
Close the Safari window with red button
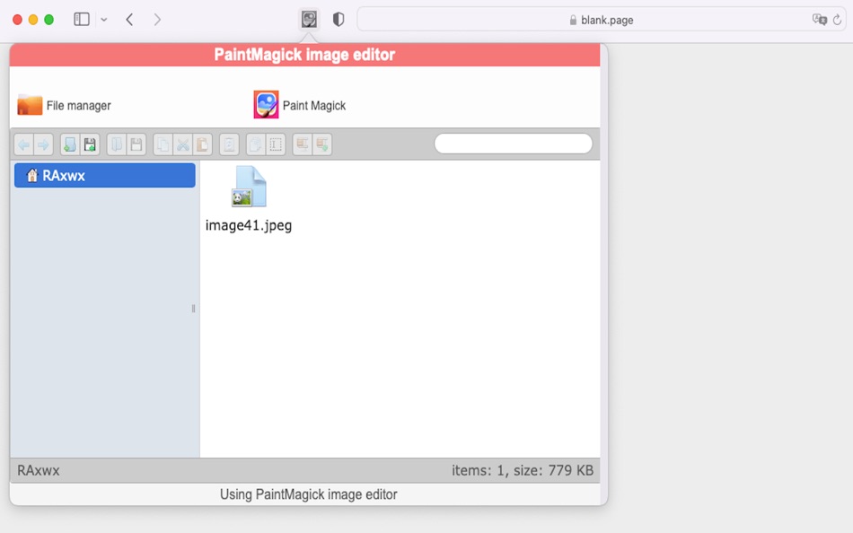pos(17,20)
